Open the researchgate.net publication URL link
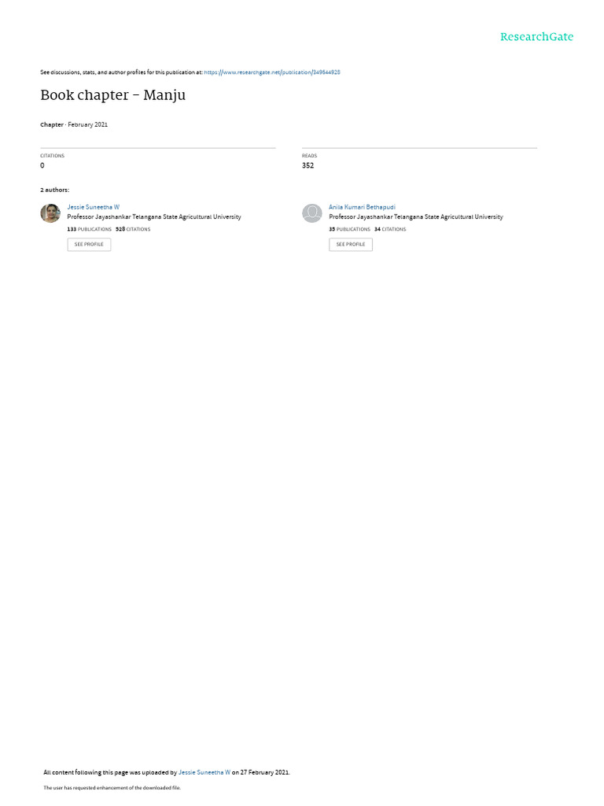This screenshot has height=806, width=604. [271, 72]
